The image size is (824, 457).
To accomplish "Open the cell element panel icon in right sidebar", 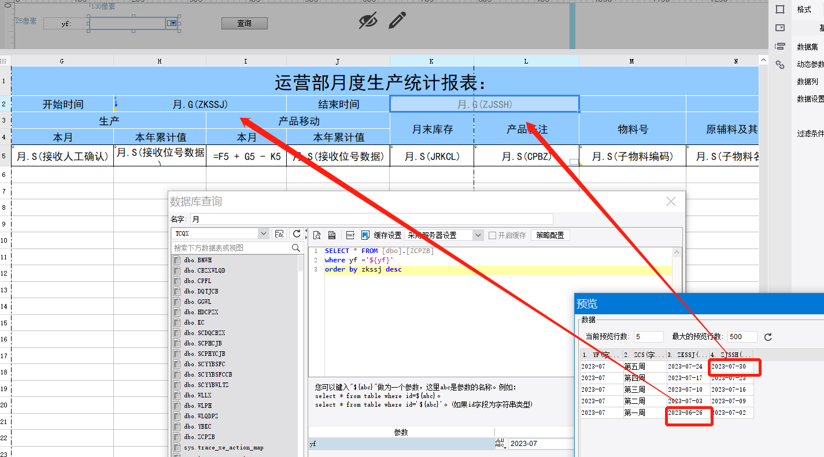I will tap(780, 9).
